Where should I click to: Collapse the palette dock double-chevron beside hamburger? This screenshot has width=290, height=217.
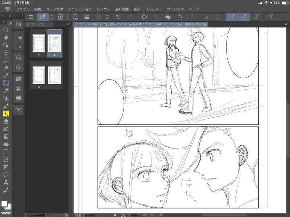14,15
